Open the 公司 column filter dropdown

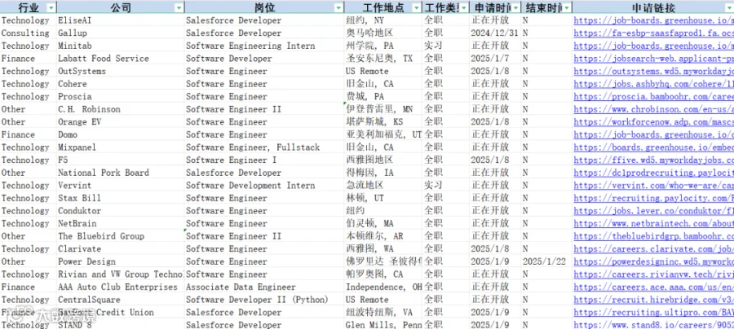[179, 7]
